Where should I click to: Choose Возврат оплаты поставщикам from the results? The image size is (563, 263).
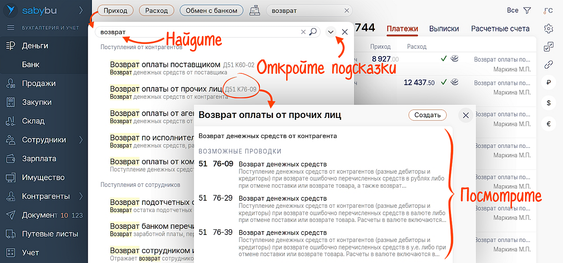coord(165,65)
